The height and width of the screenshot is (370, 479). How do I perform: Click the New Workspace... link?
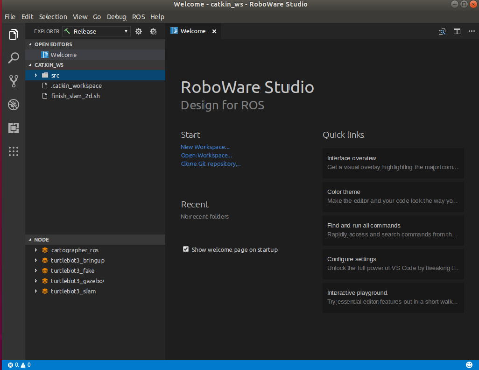[205, 147]
